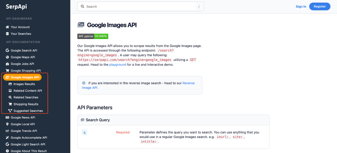Open Your Account in sidebar

pos(20,27)
